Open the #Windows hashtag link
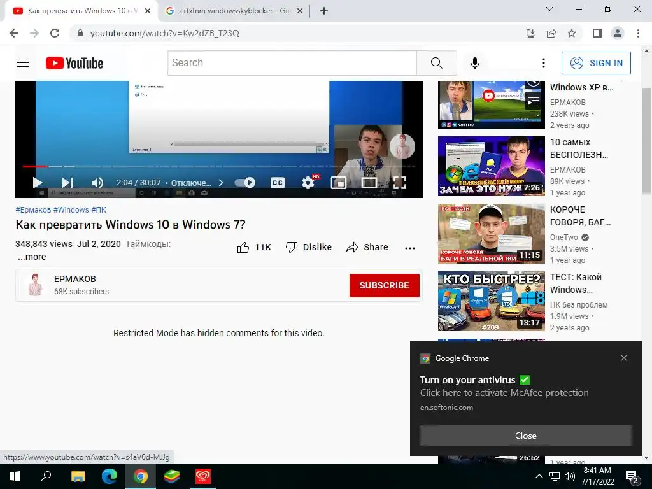652x489 pixels. (71, 210)
